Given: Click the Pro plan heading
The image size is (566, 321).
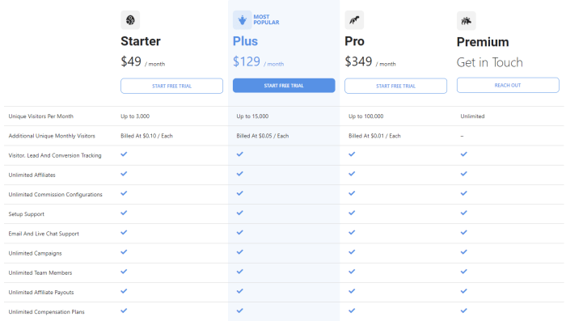Looking at the screenshot, I should click(354, 41).
